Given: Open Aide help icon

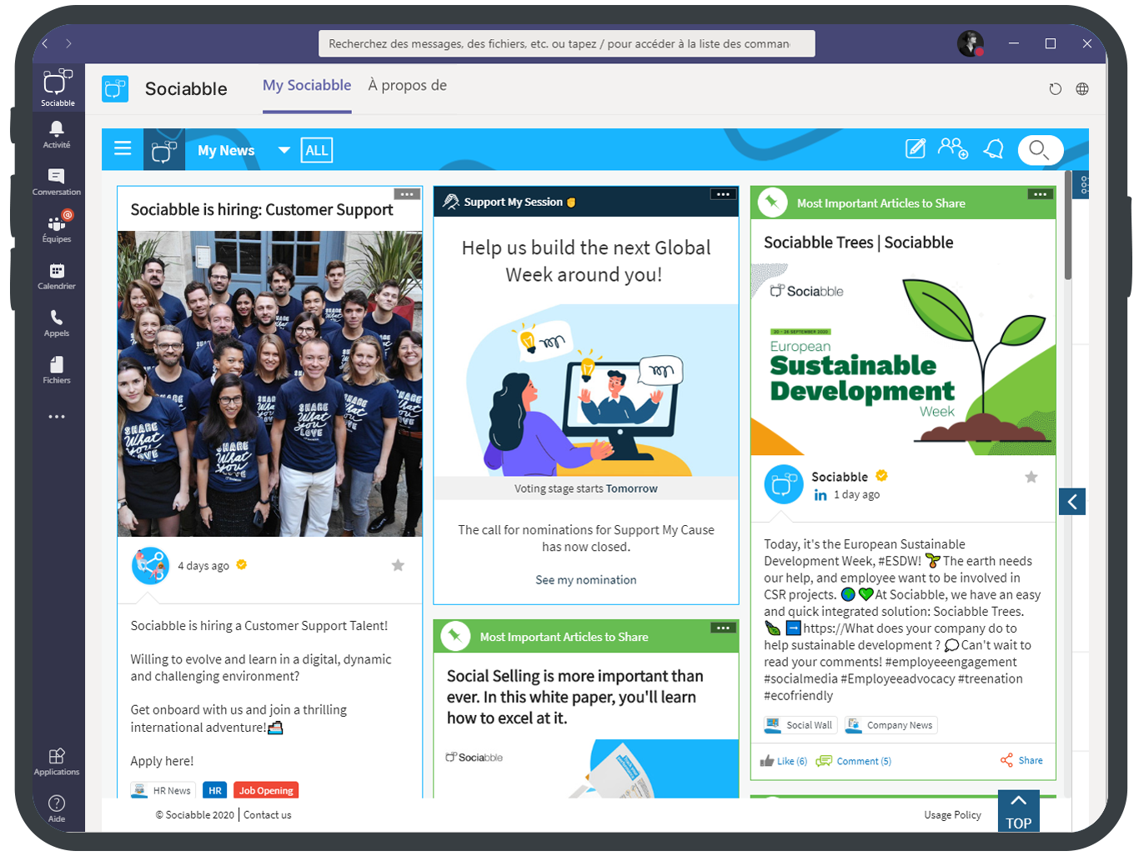Looking at the screenshot, I should (x=57, y=808).
